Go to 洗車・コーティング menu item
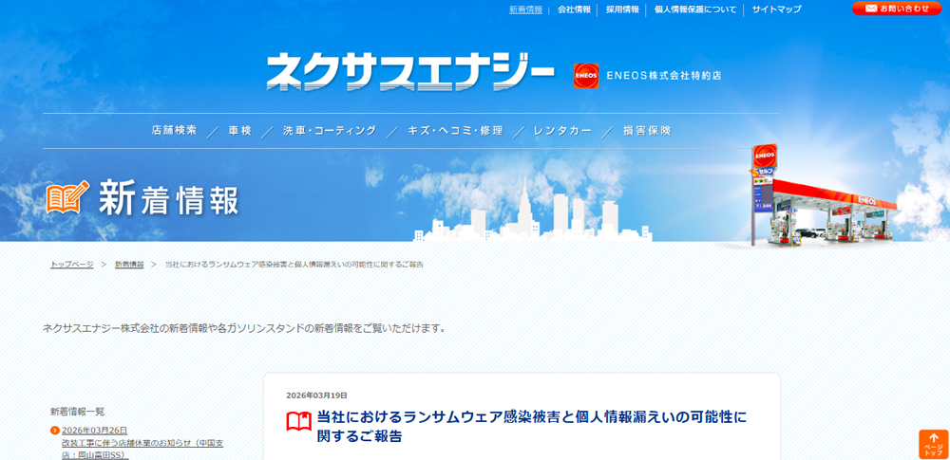The image size is (950, 460). (x=329, y=131)
